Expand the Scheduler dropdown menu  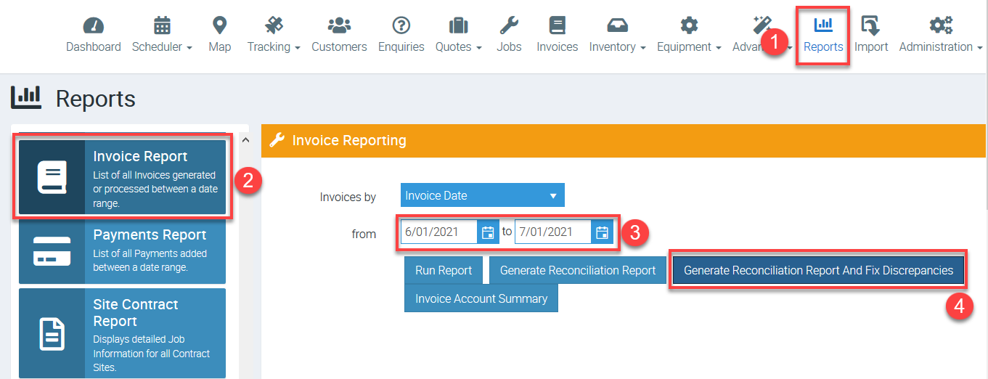click(162, 46)
